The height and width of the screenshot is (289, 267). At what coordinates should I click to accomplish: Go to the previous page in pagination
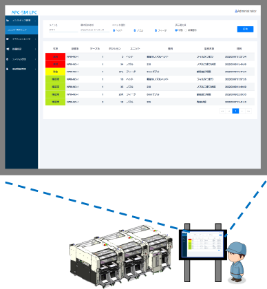coord(229,111)
